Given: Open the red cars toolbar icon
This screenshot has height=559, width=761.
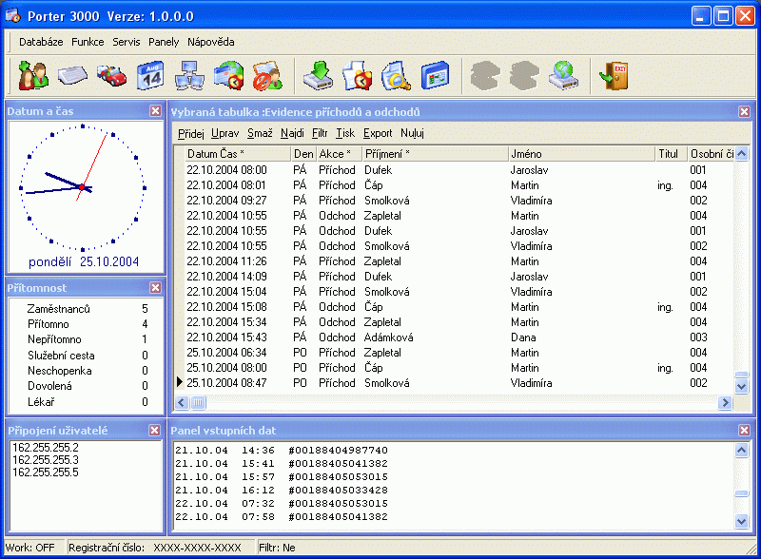Looking at the screenshot, I should [x=111, y=76].
